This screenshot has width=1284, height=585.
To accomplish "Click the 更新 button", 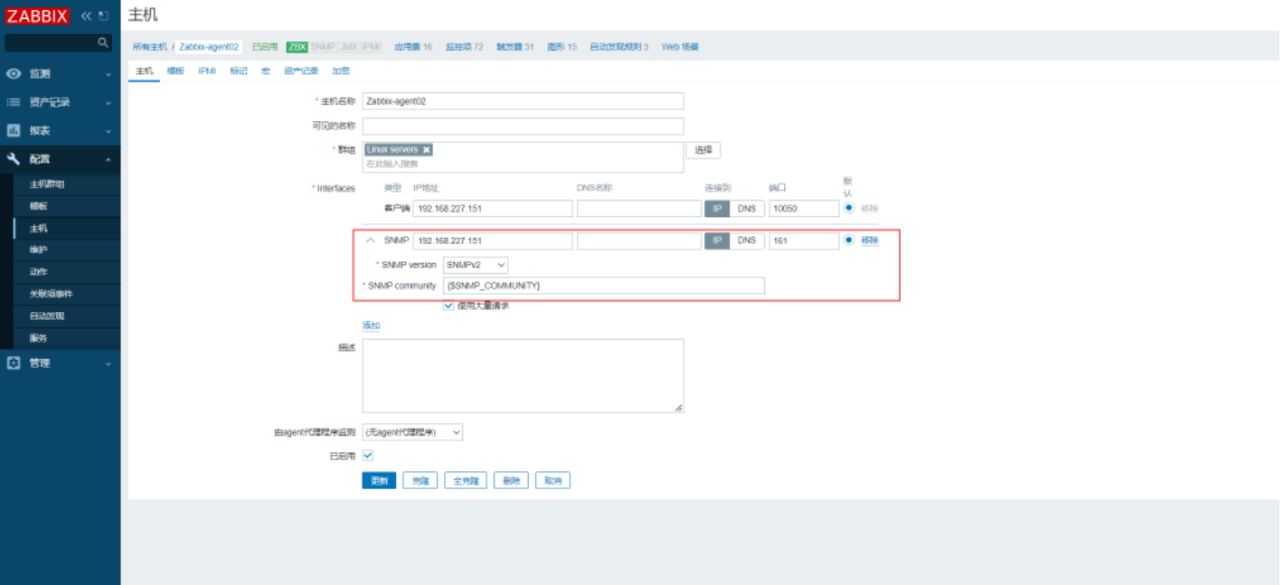I will (x=379, y=480).
